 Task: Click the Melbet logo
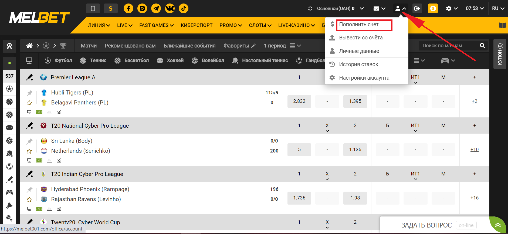[x=39, y=17]
